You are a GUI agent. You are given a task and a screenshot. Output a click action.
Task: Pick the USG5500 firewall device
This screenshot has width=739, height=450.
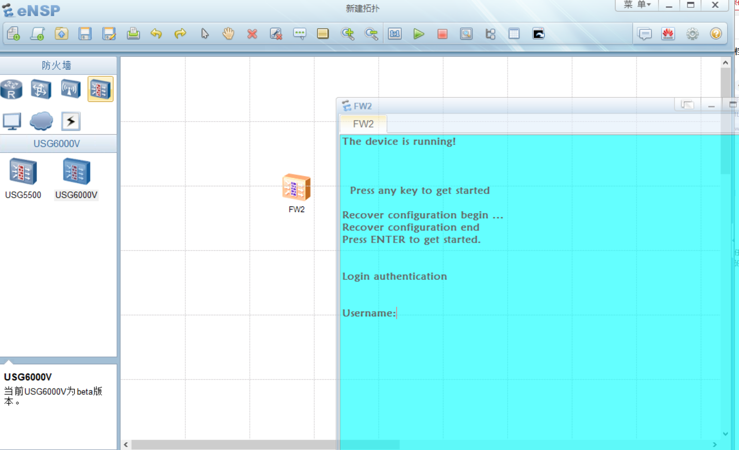[x=23, y=179]
